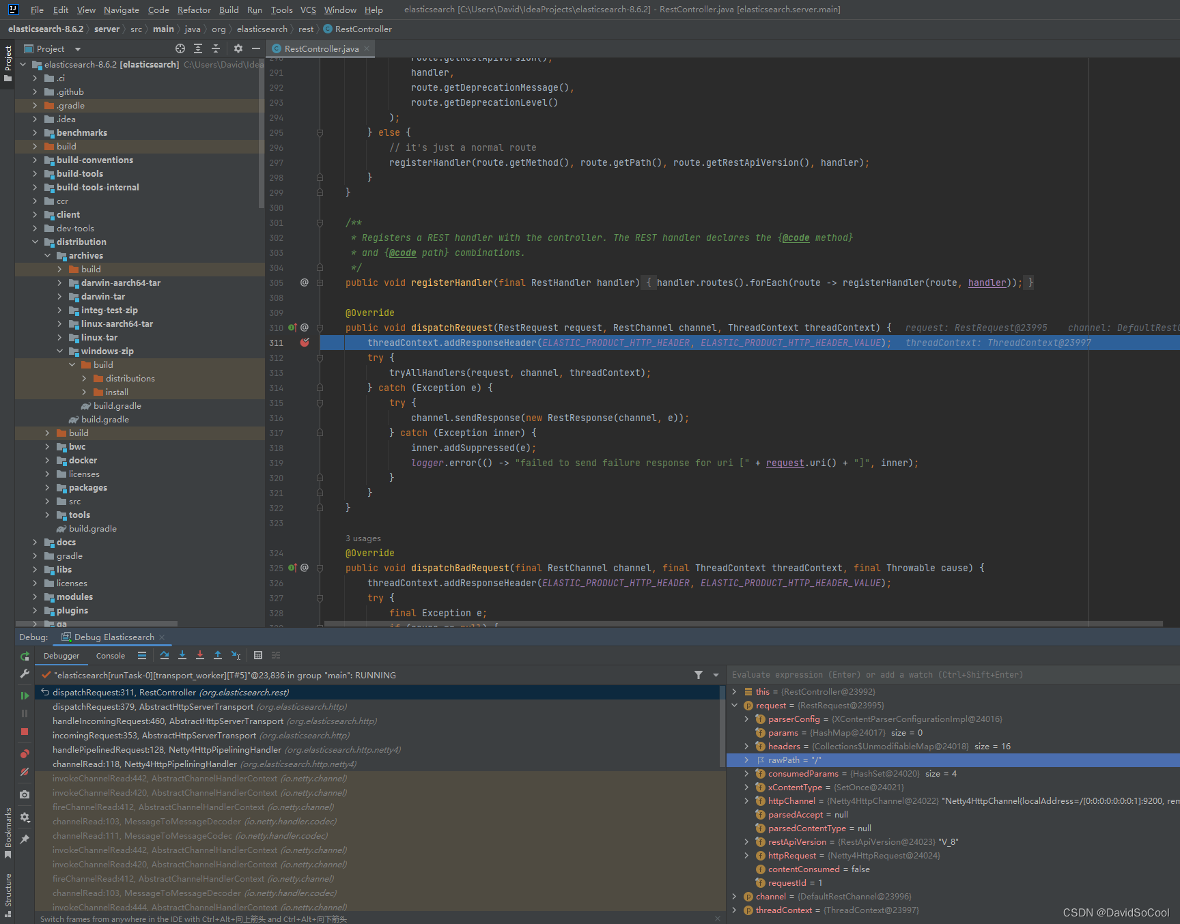Collapse all in Project tree toolbar

216,48
